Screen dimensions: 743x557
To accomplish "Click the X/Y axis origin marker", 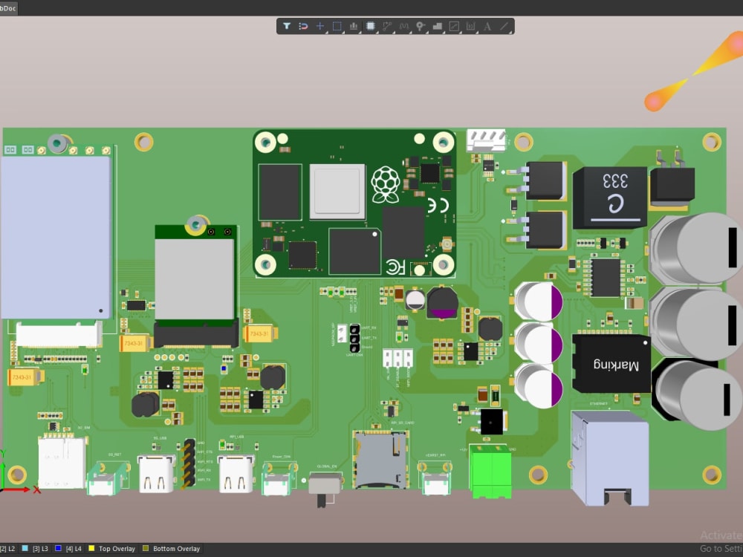I will pos(3,489).
